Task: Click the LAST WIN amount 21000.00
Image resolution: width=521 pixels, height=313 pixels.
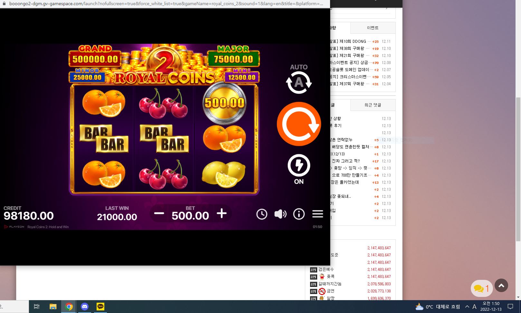Action: coord(117,217)
